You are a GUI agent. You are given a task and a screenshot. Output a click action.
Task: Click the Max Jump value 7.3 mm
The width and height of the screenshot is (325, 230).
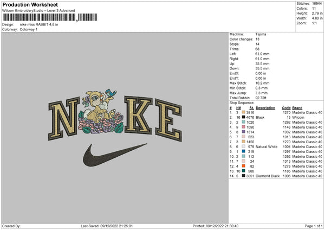pyautogui.click(x=262, y=93)
